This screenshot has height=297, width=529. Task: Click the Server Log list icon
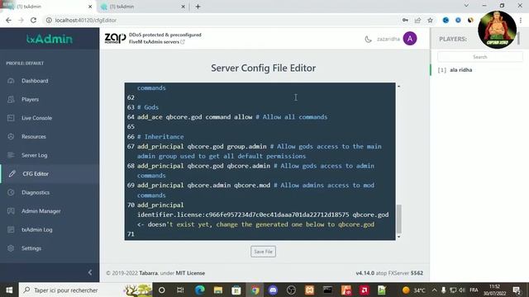click(11, 155)
